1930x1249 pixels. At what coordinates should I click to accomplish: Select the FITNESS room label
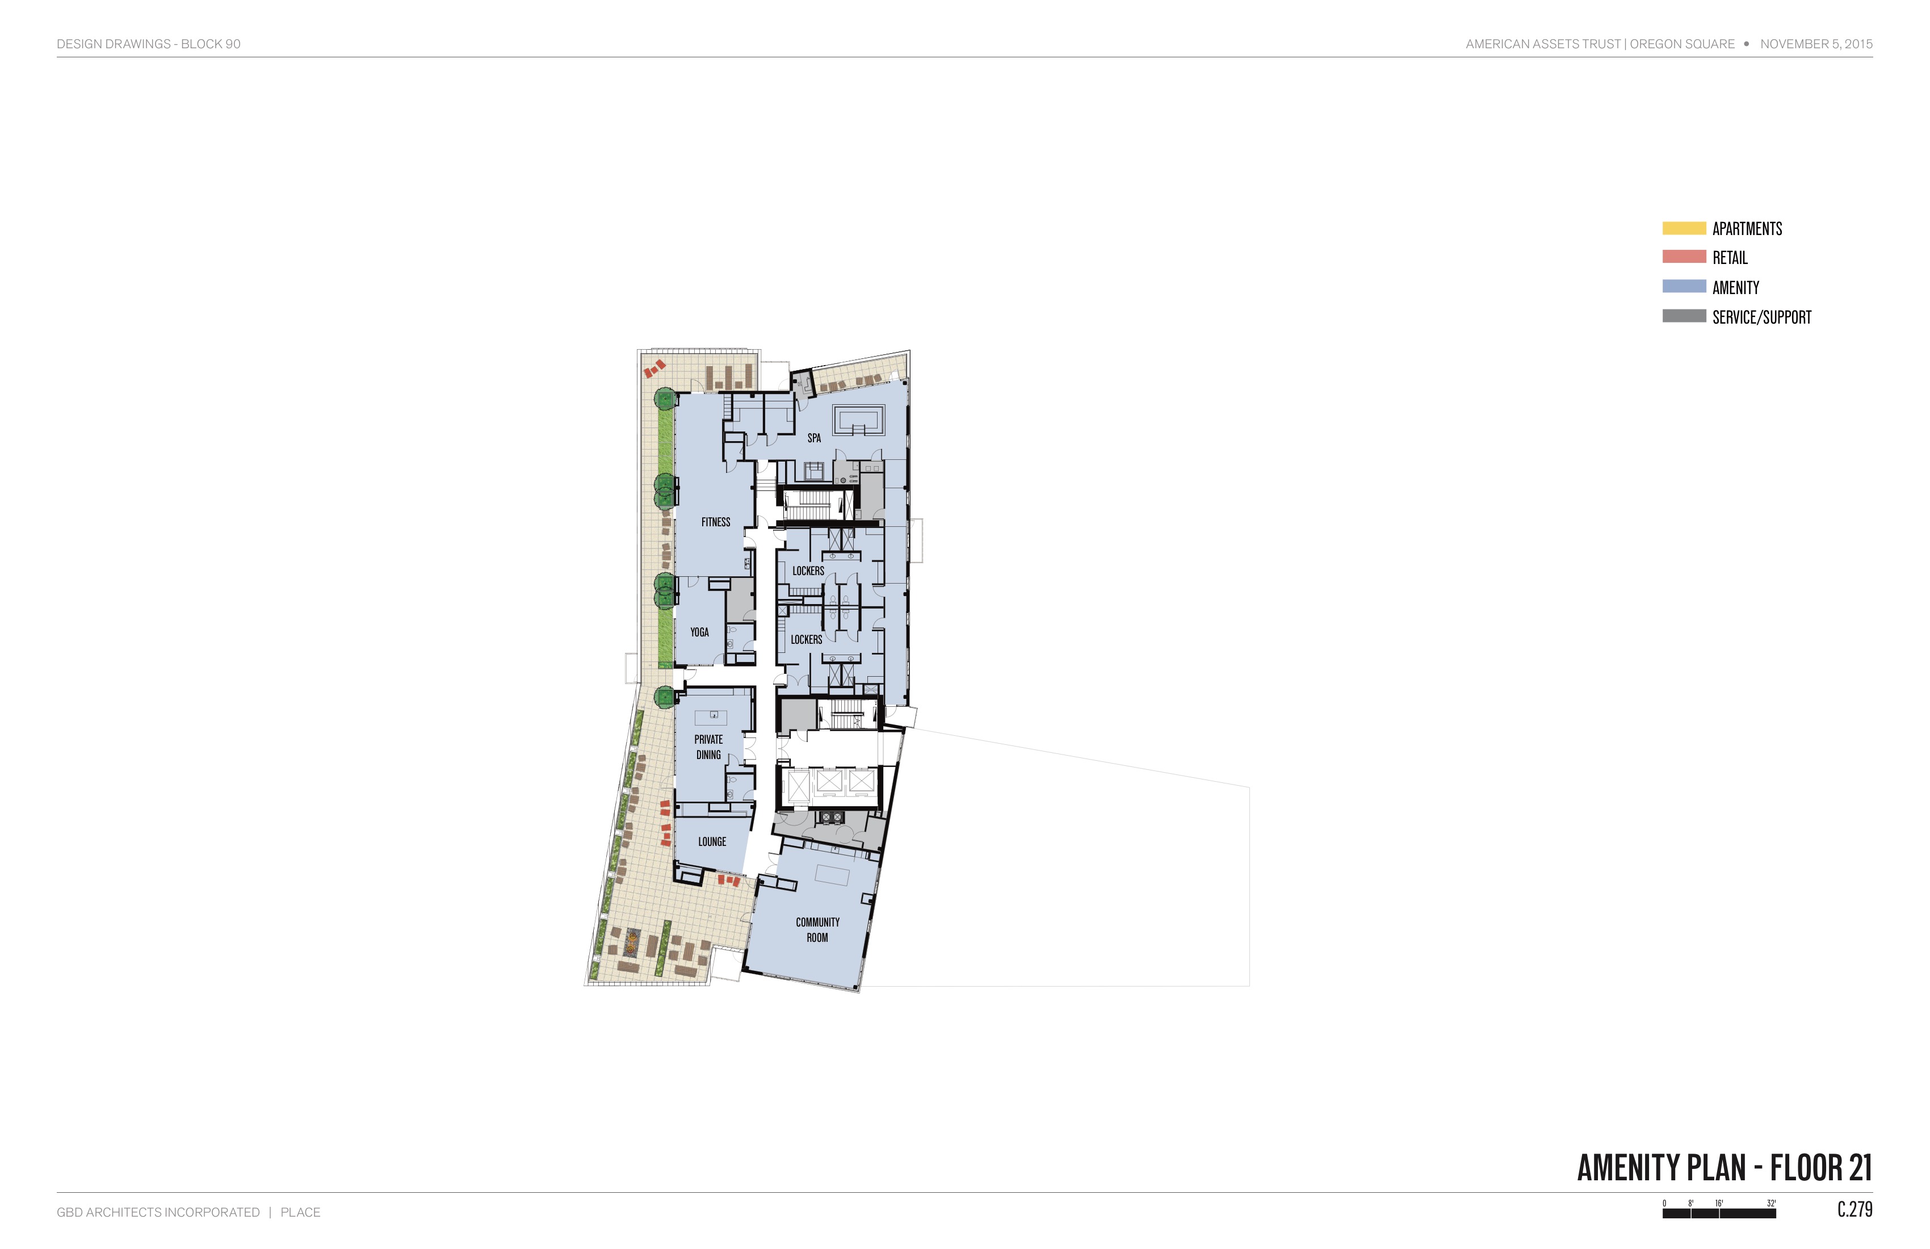pyautogui.click(x=715, y=522)
